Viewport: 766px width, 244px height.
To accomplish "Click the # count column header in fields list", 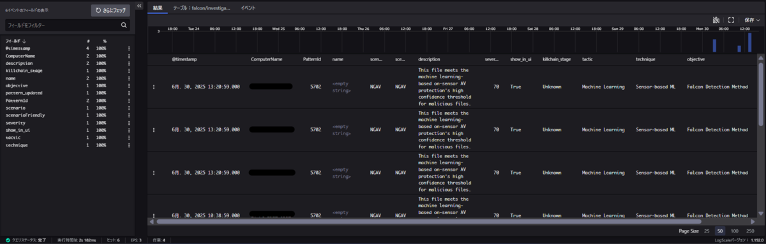I will tap(88, 41).
